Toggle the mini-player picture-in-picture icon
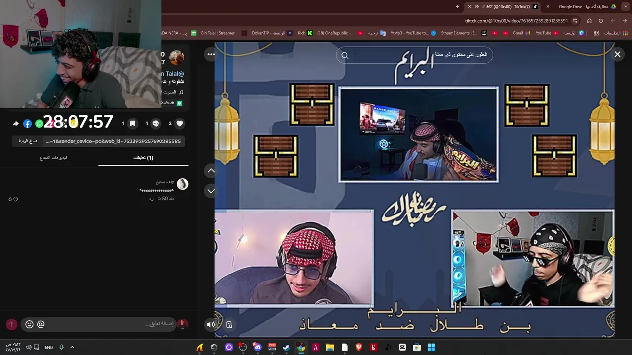The width and height of the screenshot is (632, 355). point(229,324)
